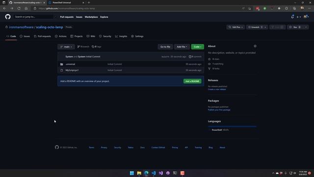Open the Terms footer link
This screenshot has width=314, height=177.
pos(92,147)
